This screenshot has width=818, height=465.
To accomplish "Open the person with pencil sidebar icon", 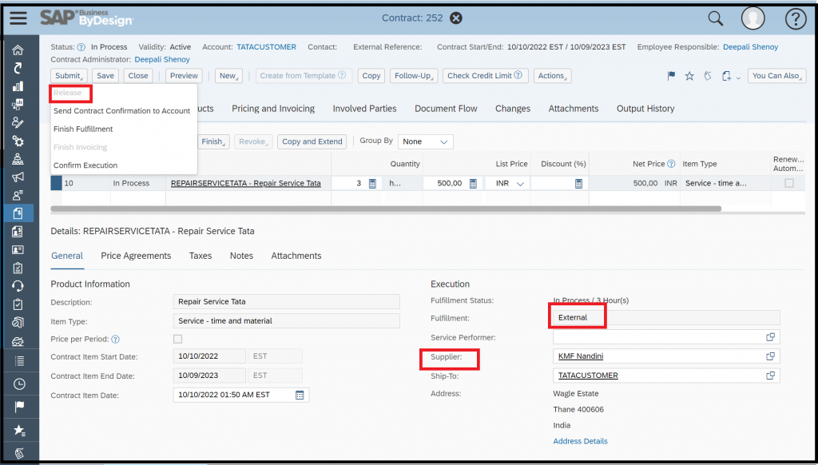I will (x=18, y=123).
